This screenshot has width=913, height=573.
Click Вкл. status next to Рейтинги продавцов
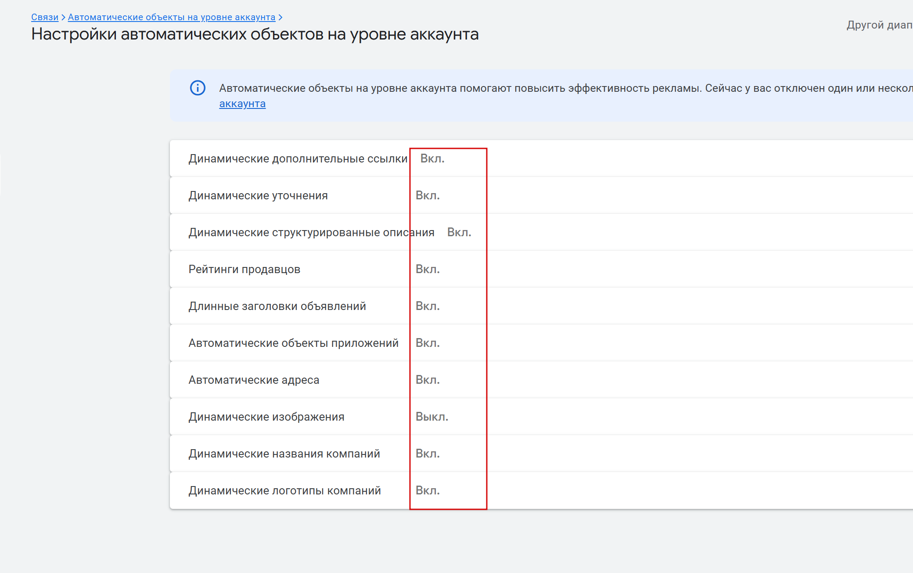pyautogui.click(x=428, y=269)
